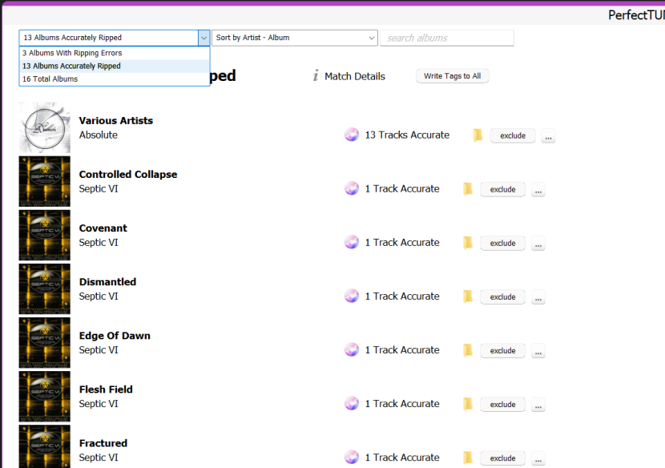Click the info icon next to Match Details
Viewport: 665px width, 468px height.
coord(316,76)
